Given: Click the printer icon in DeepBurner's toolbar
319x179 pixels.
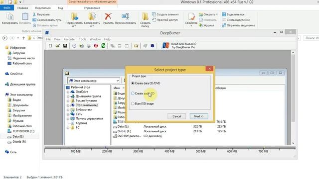Looking at the screenshot, I should [x=89, y=46].
